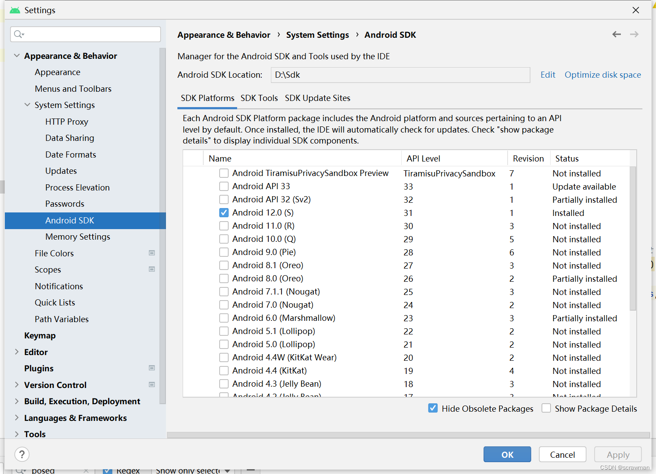Click Appearance & Behavior in the breadcrumb

(224, 35)
